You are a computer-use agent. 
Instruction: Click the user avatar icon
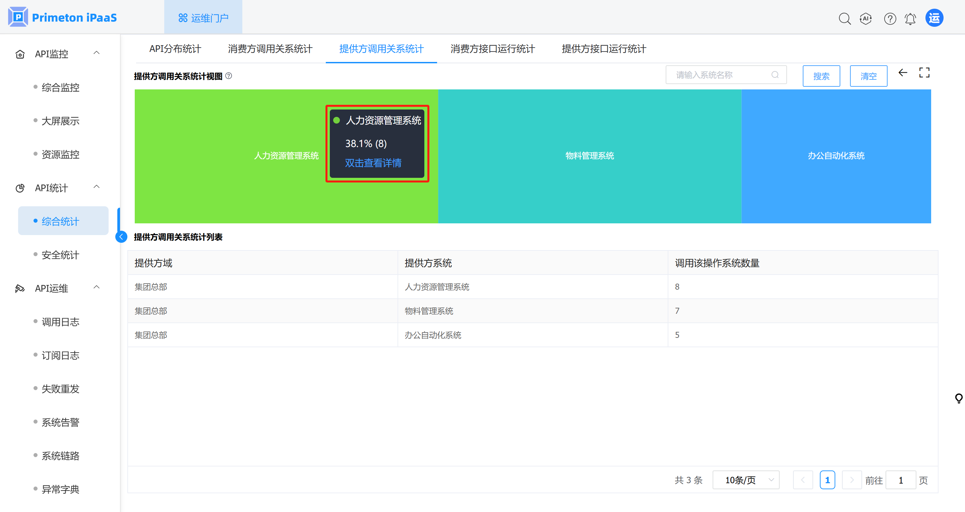pos(934,18)
